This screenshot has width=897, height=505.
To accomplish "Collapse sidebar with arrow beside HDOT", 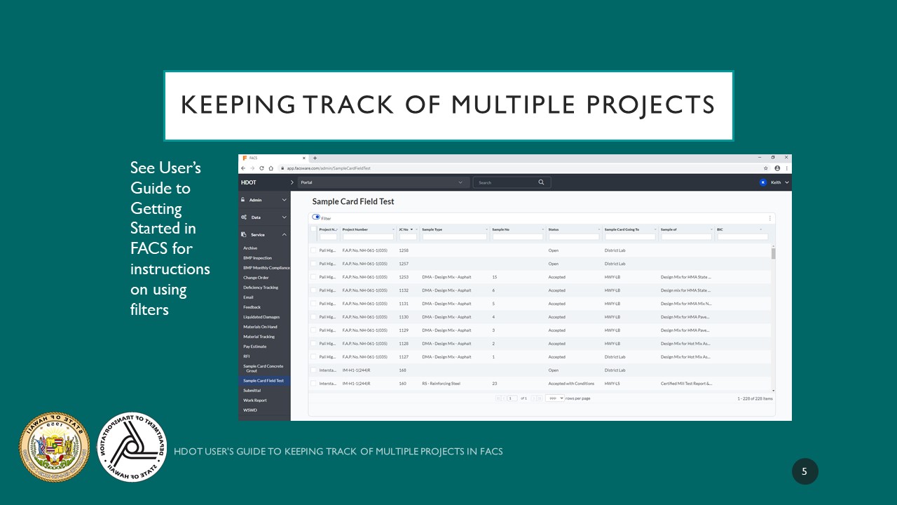I will pyautogui.click(x=292, y=182).
